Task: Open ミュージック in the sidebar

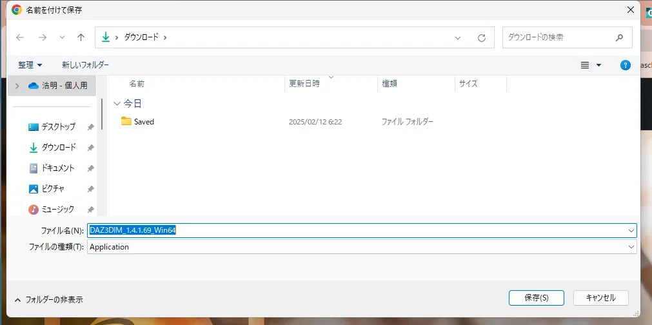Action: pyautogui.click(x=58, y=209)
